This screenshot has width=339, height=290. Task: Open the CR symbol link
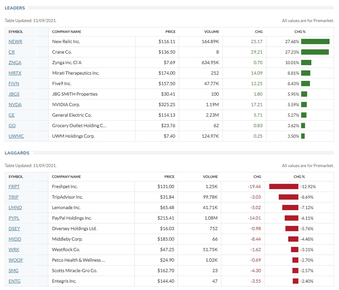(12, 52)
